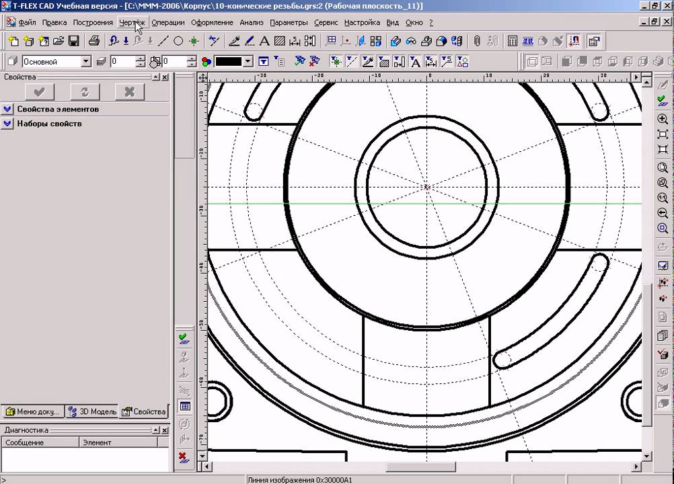The height and width of the screenshot is (484, 674).
Task: Select the Text tool (letter A)
Action: (264, 41)
